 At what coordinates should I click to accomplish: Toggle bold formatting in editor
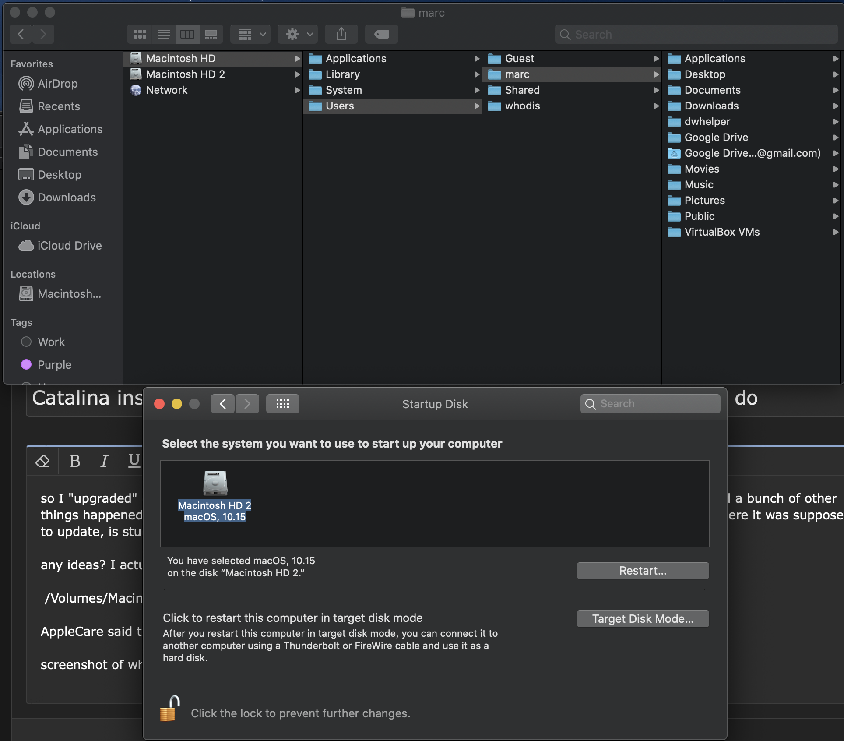pos(75,461)
